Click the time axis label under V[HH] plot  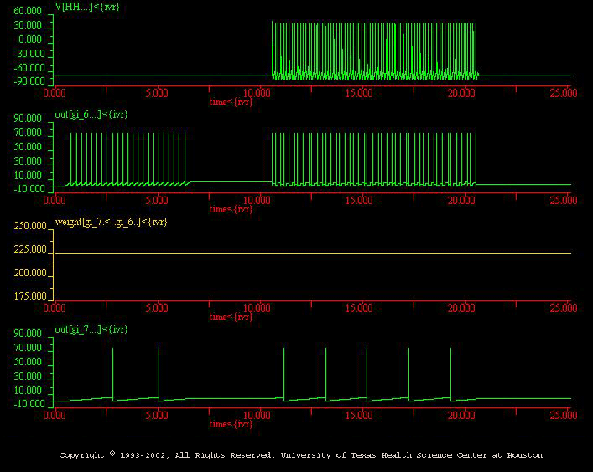[231, 102]
